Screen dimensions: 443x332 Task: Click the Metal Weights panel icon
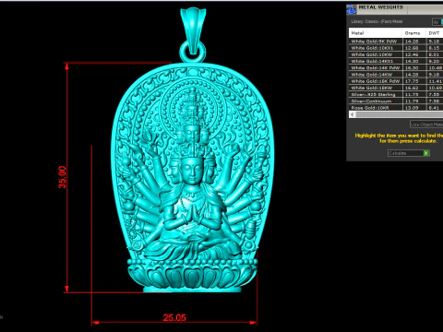tap(351, 9)
